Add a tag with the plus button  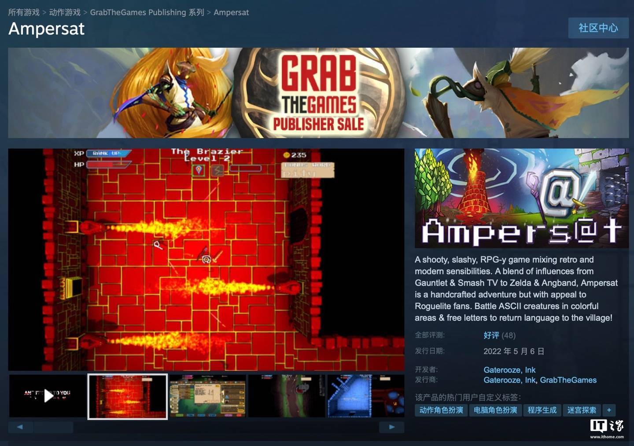click(609, 410)
